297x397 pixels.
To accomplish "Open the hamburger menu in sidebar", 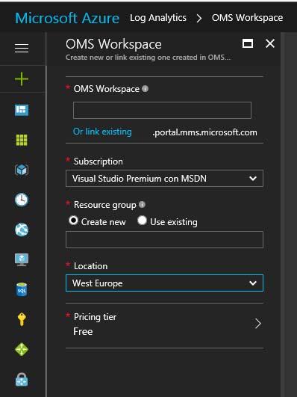I will coord(22,48).
